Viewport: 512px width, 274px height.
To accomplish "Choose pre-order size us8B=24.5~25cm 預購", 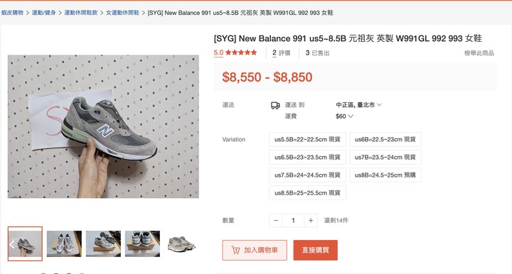I will tap(385, 175).
